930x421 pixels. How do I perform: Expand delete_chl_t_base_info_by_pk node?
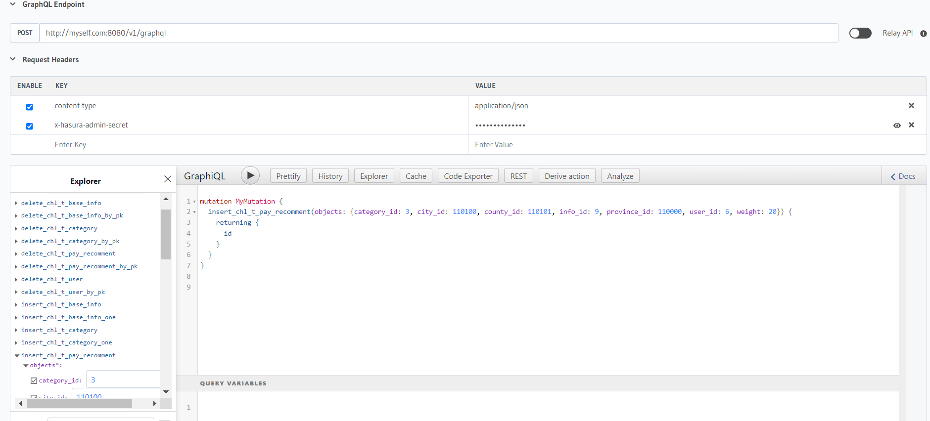(x=16, y=215)
